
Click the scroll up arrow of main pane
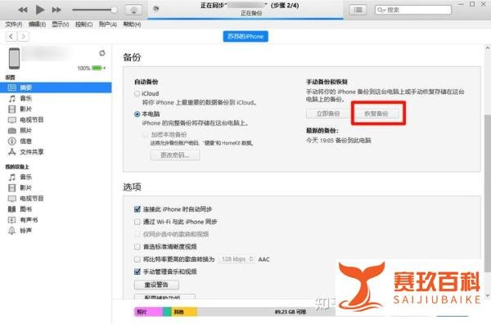pyautogui.click(x=488, y=48)
